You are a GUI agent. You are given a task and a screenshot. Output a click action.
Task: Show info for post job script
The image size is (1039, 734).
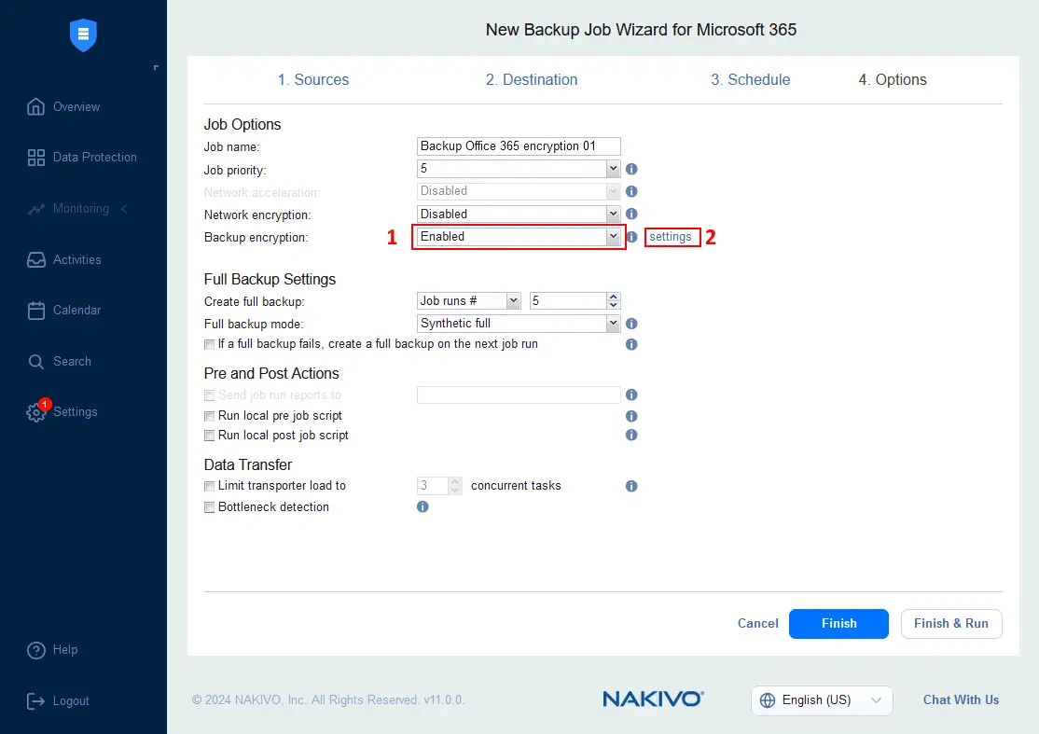click(631, 436)
